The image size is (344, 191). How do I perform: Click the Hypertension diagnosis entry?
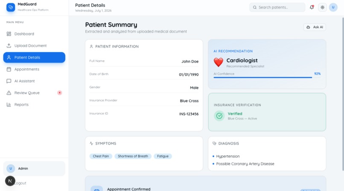(228, 156)
